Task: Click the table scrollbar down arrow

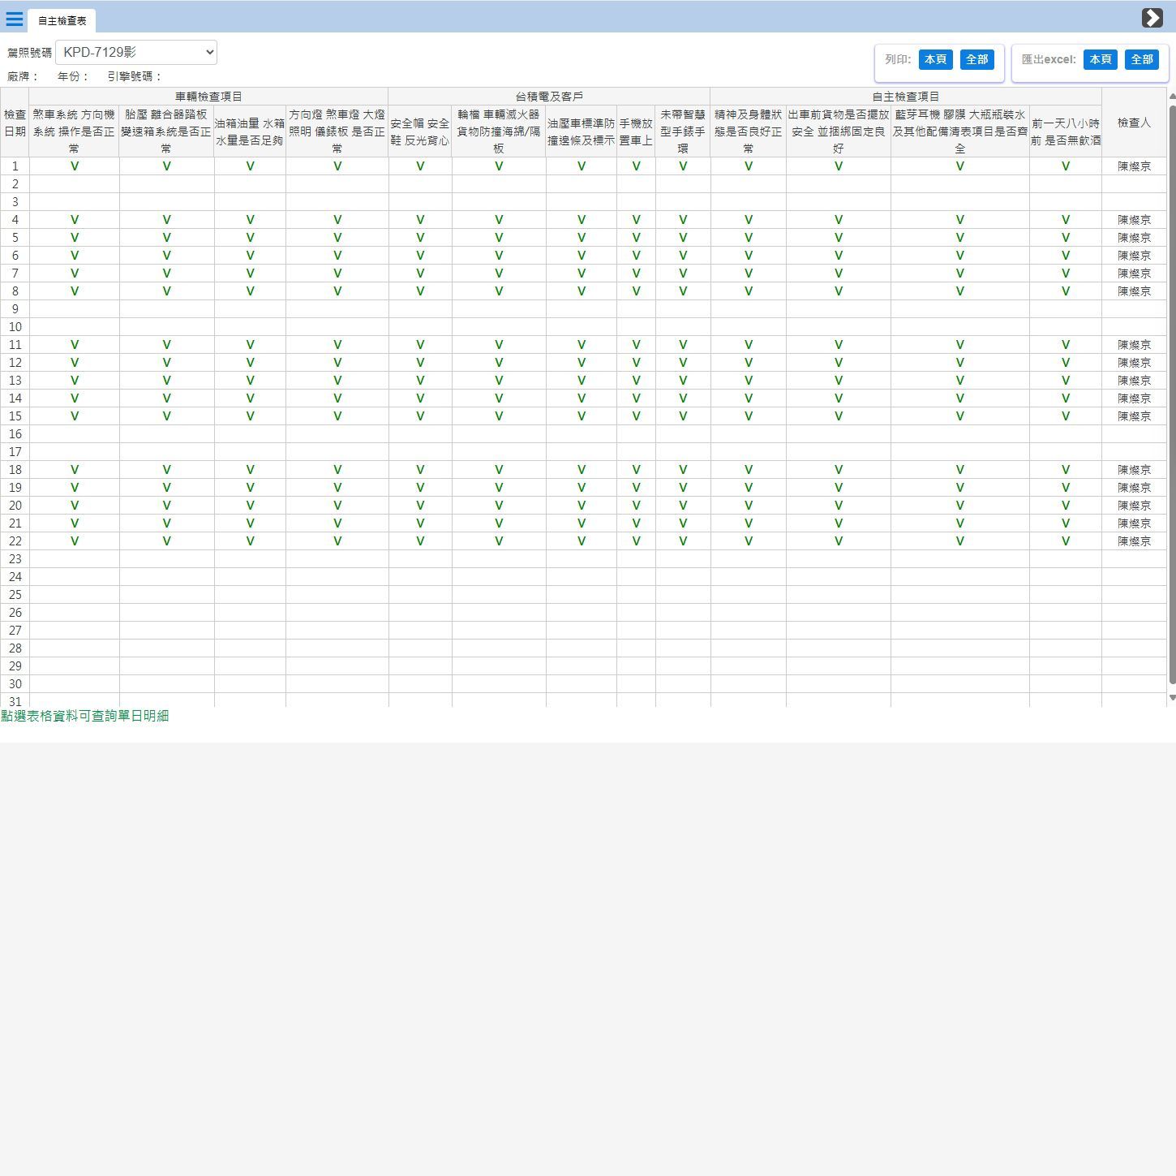Action: tap(1172, 698)
